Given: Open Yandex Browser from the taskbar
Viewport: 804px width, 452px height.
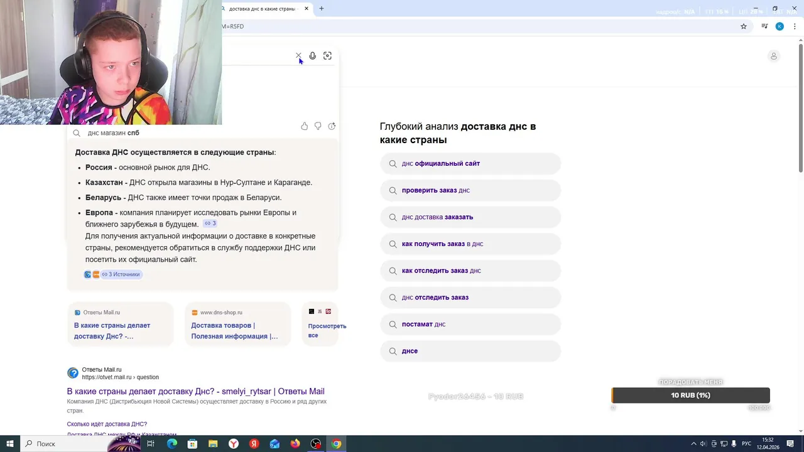Looking at the screenshot, I should (x=234, y=444).
